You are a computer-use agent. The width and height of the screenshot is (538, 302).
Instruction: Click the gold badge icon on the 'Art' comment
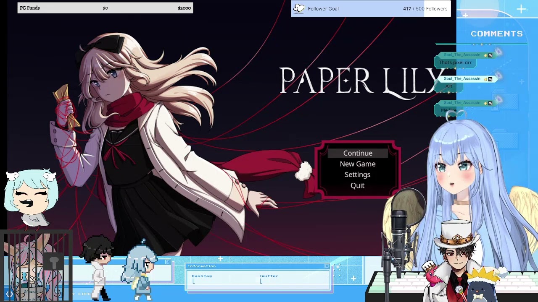485,79
